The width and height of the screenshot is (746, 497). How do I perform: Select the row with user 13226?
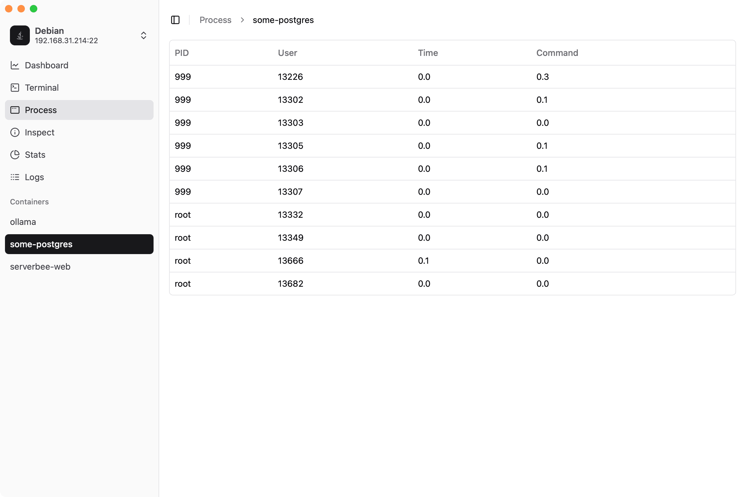[452, 77]
